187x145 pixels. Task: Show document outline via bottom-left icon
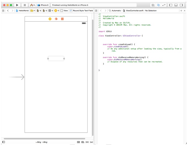pyautogui.click(x=4, y=142)
